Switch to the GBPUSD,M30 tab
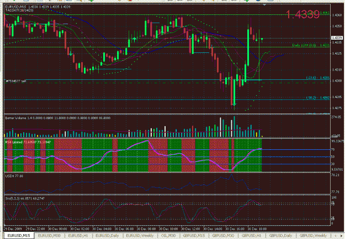This screenshot has width=345, height=239. [x=222, y=236]
